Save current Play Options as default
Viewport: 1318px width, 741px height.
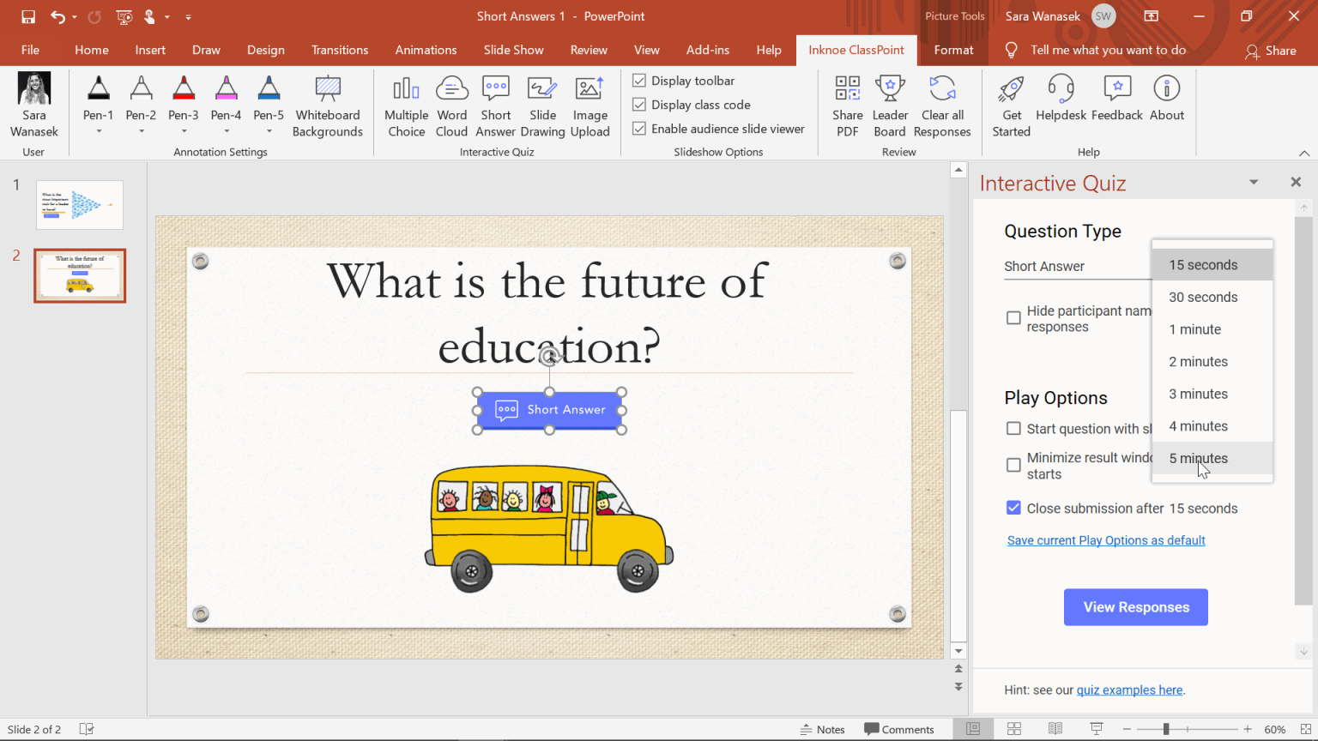(1106, 540)
